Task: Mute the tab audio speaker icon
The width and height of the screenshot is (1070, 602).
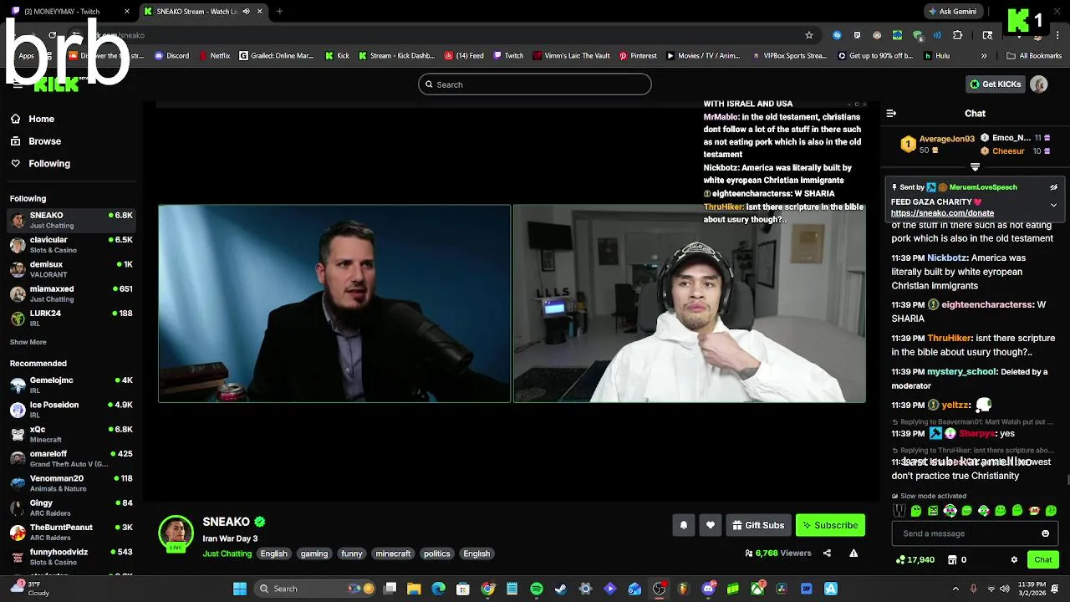Action: (246, 12)
